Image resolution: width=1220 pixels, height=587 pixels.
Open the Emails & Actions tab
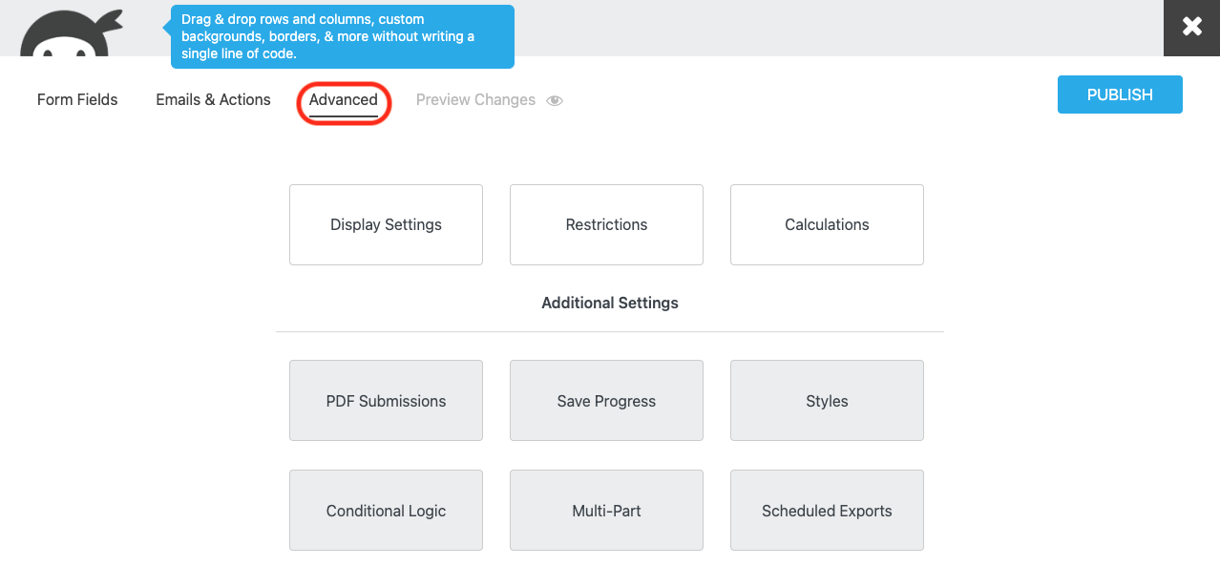pos(212,99)
